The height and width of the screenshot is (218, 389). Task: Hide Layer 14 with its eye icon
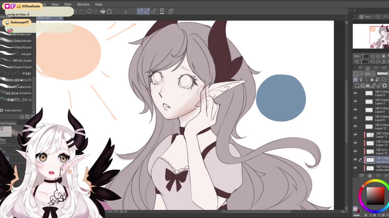click(355, 151)
